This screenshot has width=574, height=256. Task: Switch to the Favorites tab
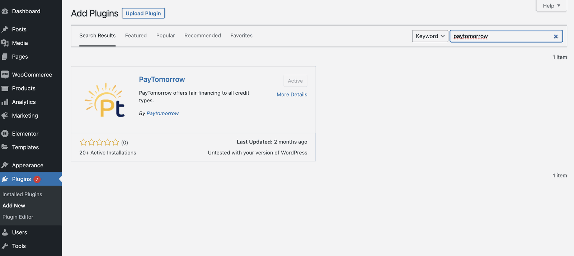[241, 35]
